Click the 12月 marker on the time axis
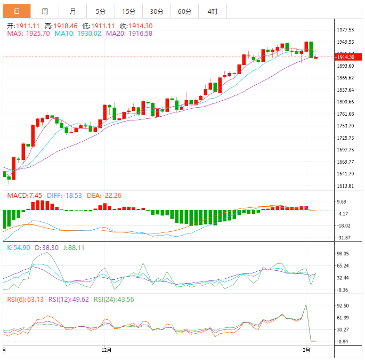The width and height of the screenshot is (365, 363). tap(106, 350)
